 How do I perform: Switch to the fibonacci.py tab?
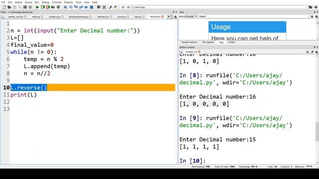103,16
